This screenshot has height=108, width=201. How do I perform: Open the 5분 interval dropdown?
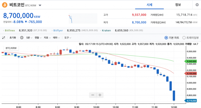tap(29, 37)
